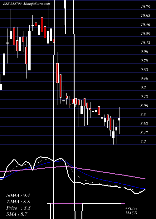Click the 50MA : 9.4 legend value
The width and height of the screenshot is (156, 219).
pos(18,196)
